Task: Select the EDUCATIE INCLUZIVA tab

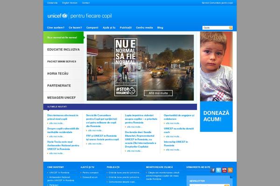Action: 63,49
